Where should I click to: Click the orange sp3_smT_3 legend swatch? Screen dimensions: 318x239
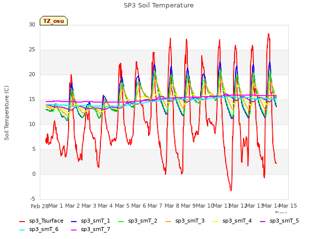pyautogui.click(x=168, y=221)
